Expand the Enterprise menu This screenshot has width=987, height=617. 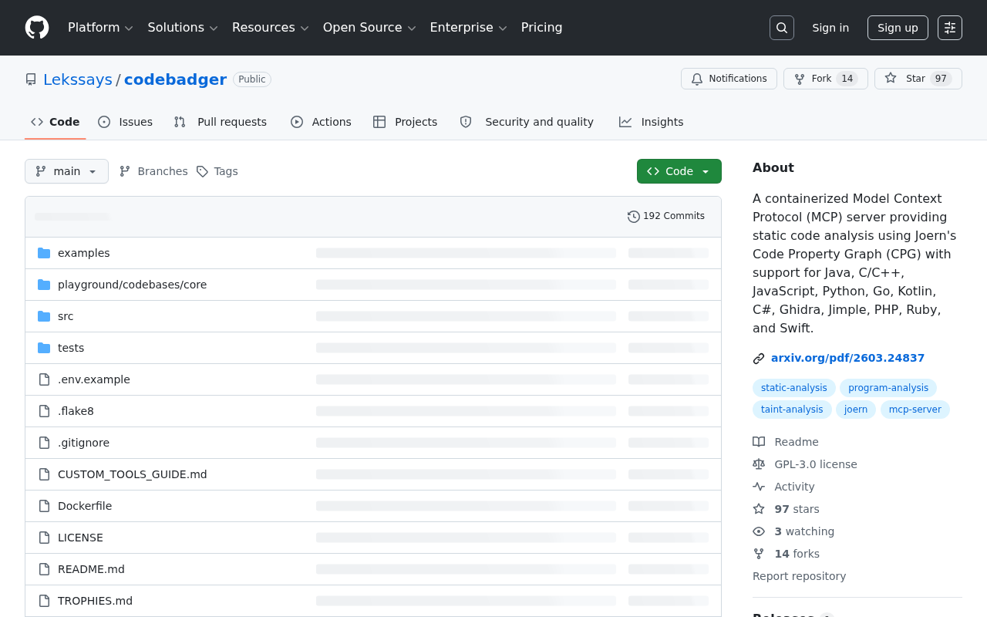pyautogui.click(x=468, y=28)
